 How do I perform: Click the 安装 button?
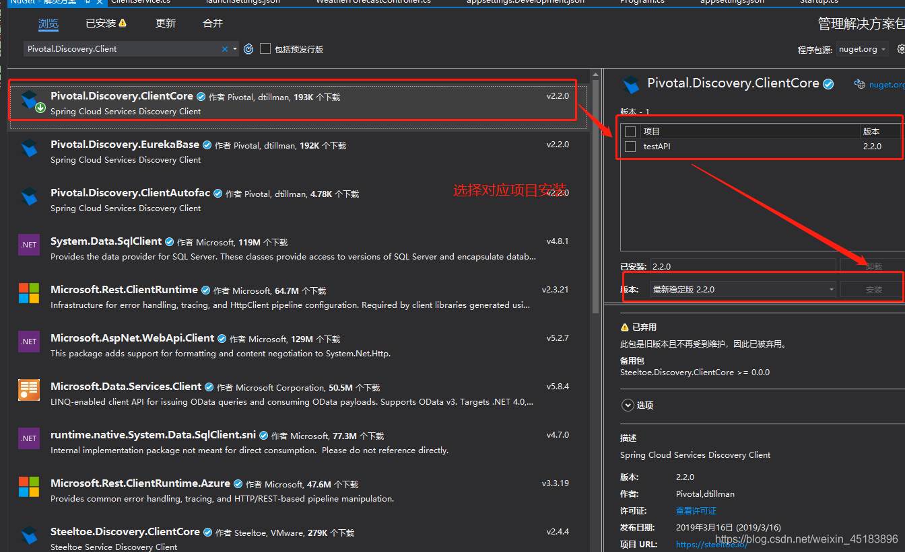873,289
